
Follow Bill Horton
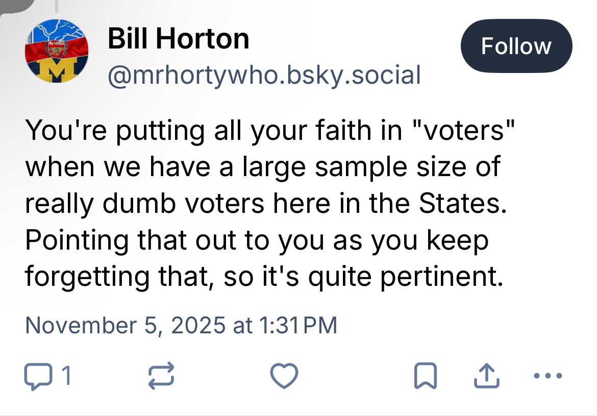516,47
